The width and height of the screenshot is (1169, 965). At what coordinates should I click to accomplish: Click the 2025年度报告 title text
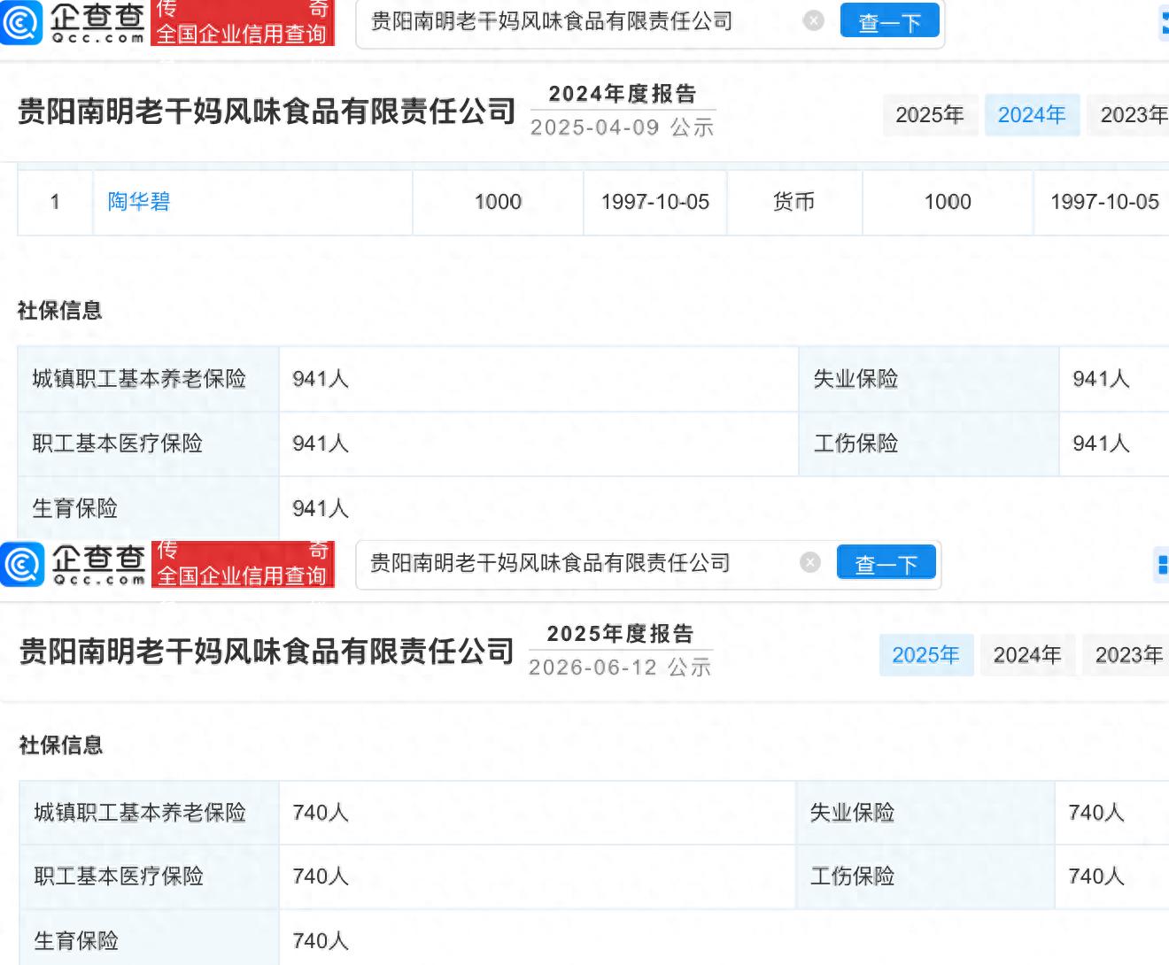[x=621, y=634]
